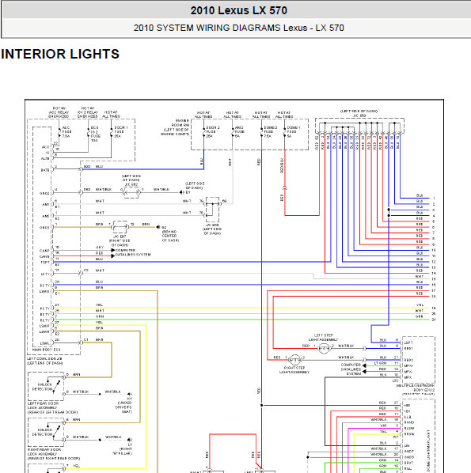Select the DOOR 1 FUSE 25A label

(x=120, y=132)
